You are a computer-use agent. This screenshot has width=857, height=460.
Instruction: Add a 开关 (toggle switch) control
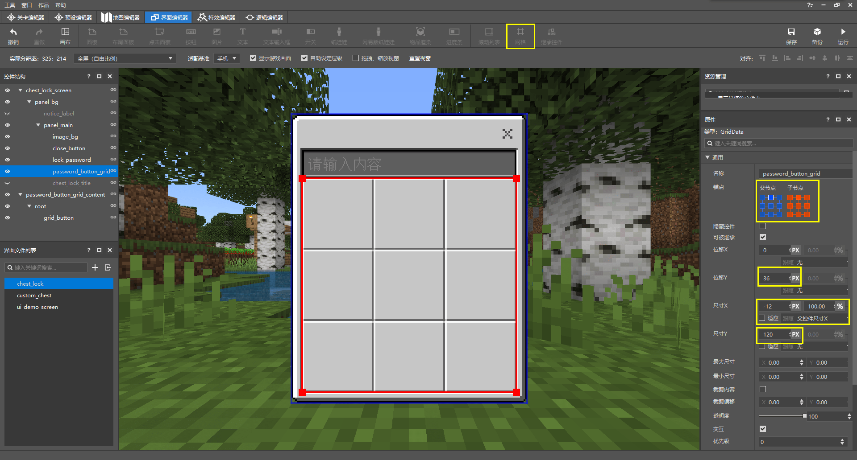[311, 36]
